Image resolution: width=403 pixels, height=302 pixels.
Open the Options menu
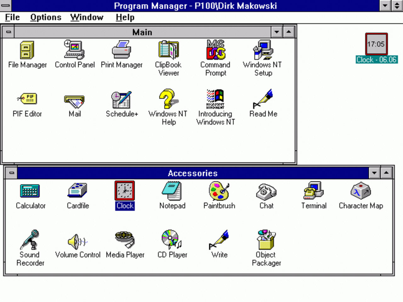pos(46,17)
